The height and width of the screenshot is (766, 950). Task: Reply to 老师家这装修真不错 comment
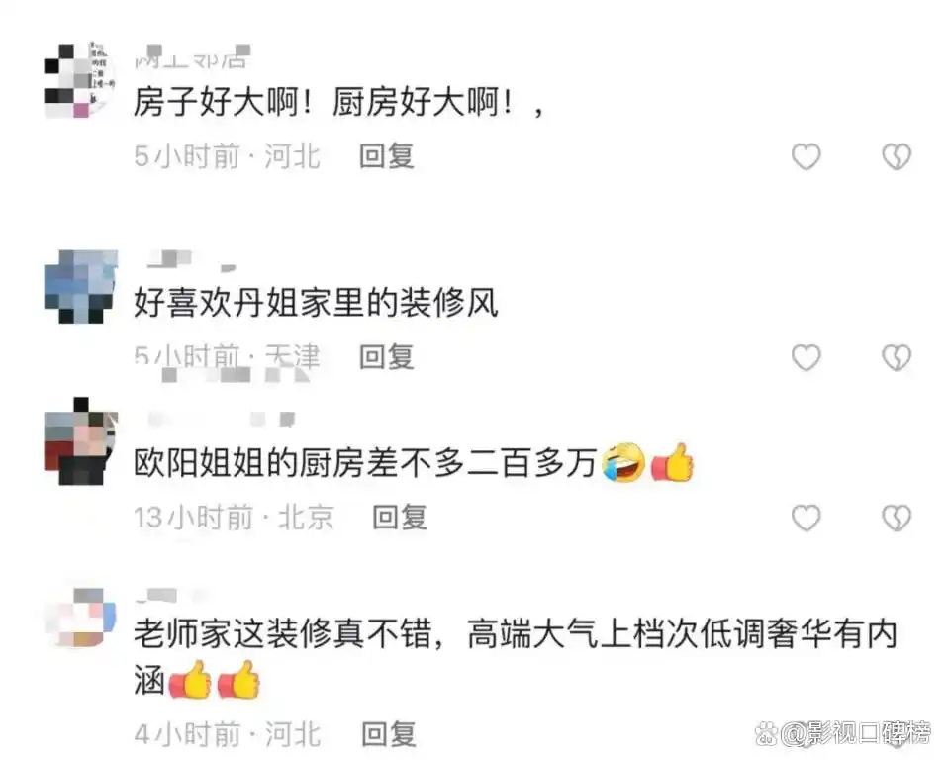click(x=389, y=734)
